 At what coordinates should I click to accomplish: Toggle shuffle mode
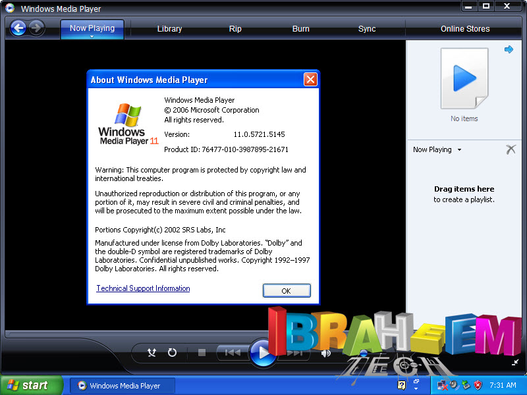tap(152, 352)
